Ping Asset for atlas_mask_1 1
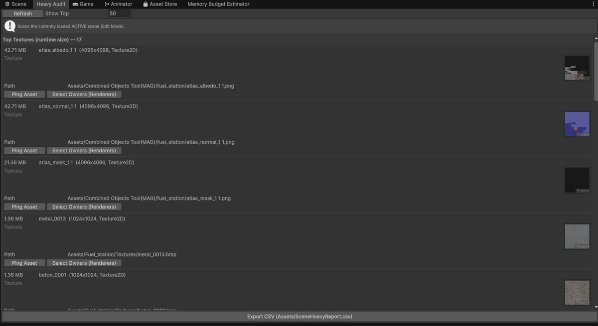This screenshot has width=598, height=326. pyautogui.click(x=24, y=207)
